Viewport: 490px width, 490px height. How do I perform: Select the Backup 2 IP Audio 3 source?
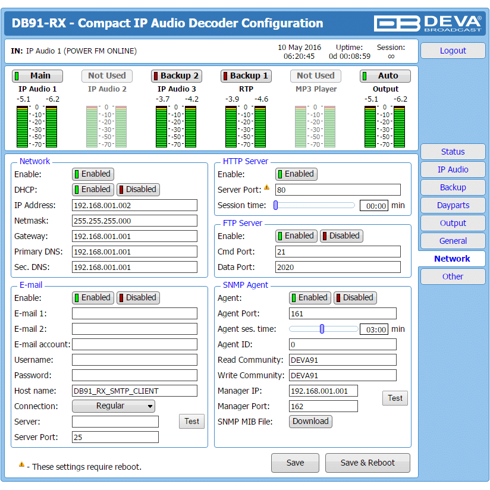177,76
